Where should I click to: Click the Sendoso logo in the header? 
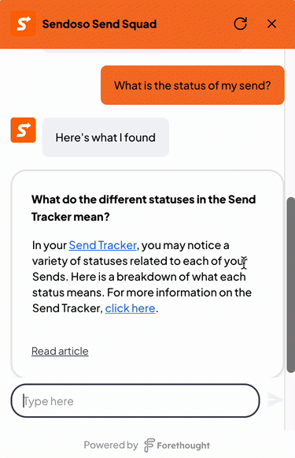tap(24, 24)
